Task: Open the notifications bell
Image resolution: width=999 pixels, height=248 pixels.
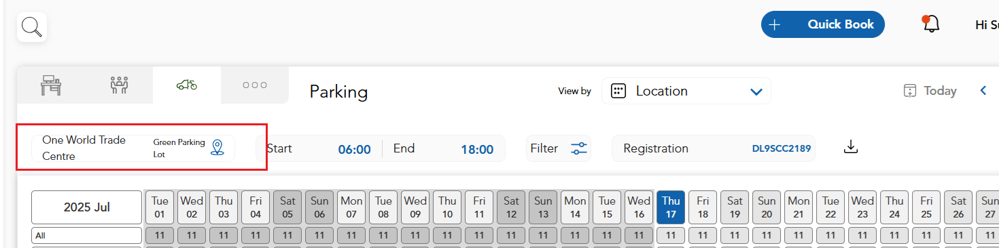Action: point(930,24)
